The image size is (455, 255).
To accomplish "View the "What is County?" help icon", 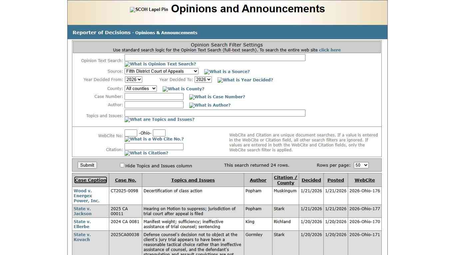I will point(184,89).
